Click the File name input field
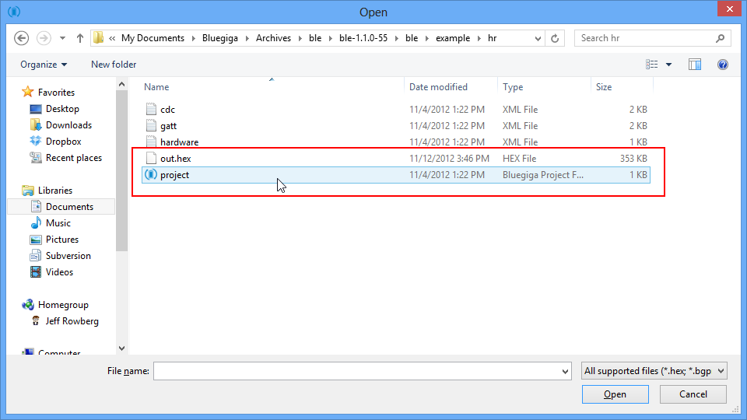 356,371
